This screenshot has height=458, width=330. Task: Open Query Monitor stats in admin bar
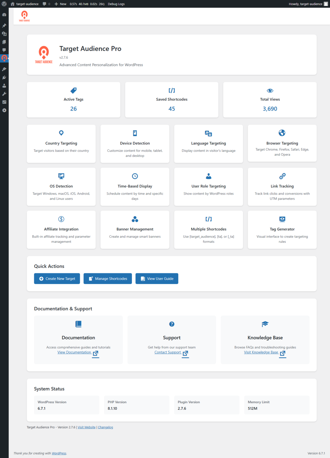click(87, 4)
